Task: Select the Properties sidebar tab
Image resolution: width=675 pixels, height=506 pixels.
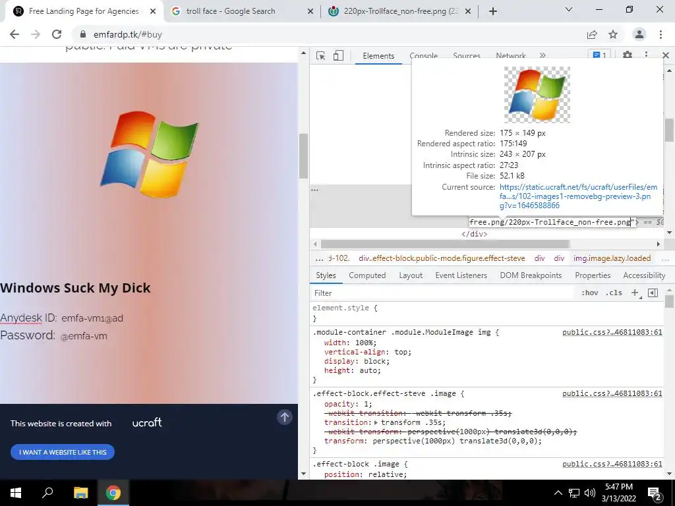Action: [593, 275]
